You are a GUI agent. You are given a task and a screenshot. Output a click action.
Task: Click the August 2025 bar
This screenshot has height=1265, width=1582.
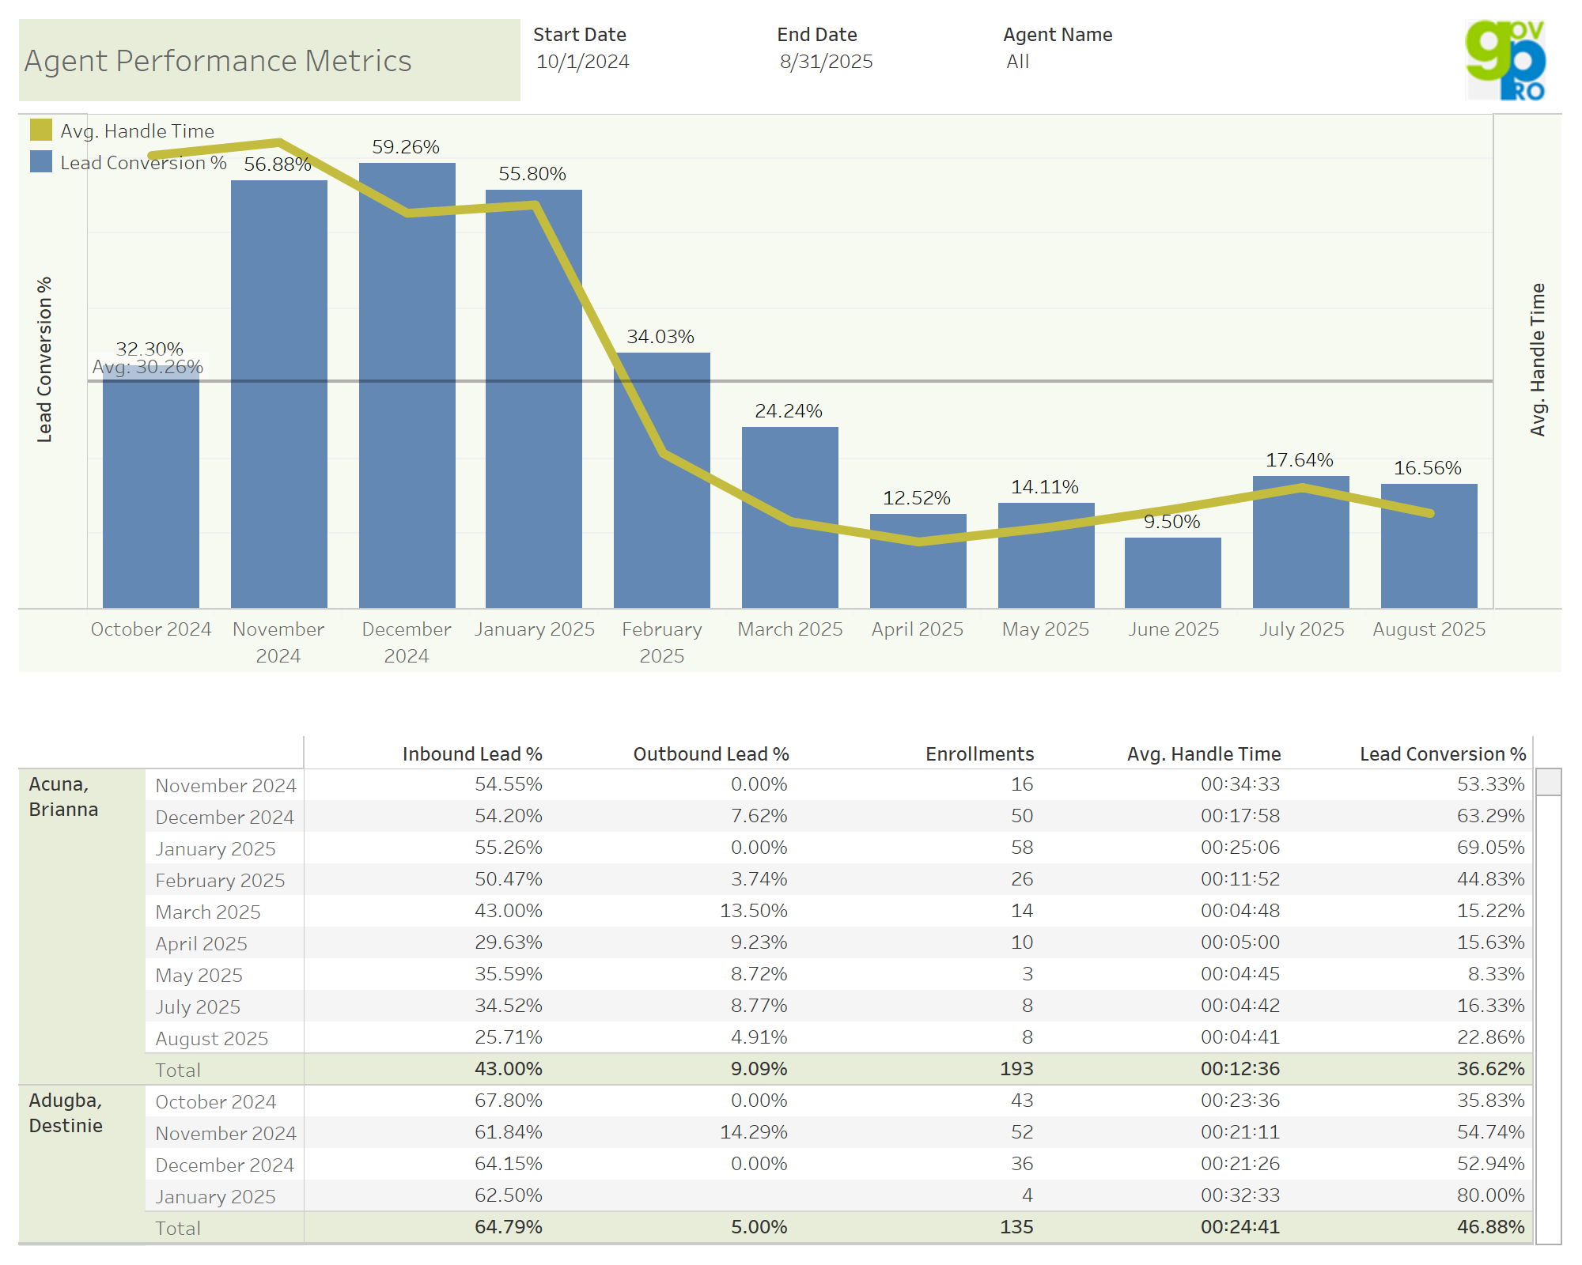pyautogui.click(x=1429, y=561)
